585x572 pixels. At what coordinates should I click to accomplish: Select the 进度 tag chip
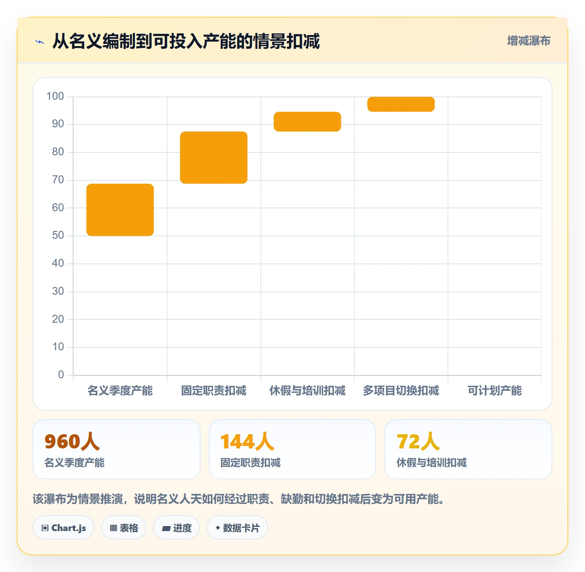(176, 528)
